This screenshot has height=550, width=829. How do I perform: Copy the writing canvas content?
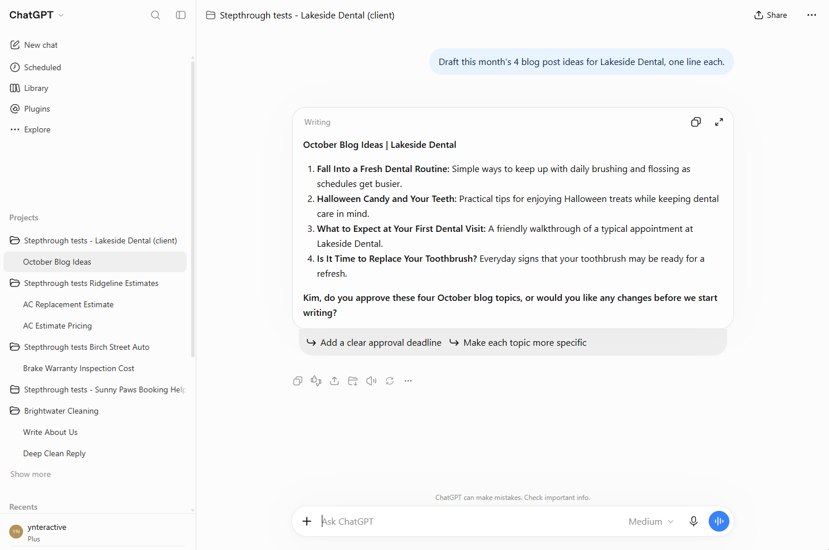coord(696,122)
